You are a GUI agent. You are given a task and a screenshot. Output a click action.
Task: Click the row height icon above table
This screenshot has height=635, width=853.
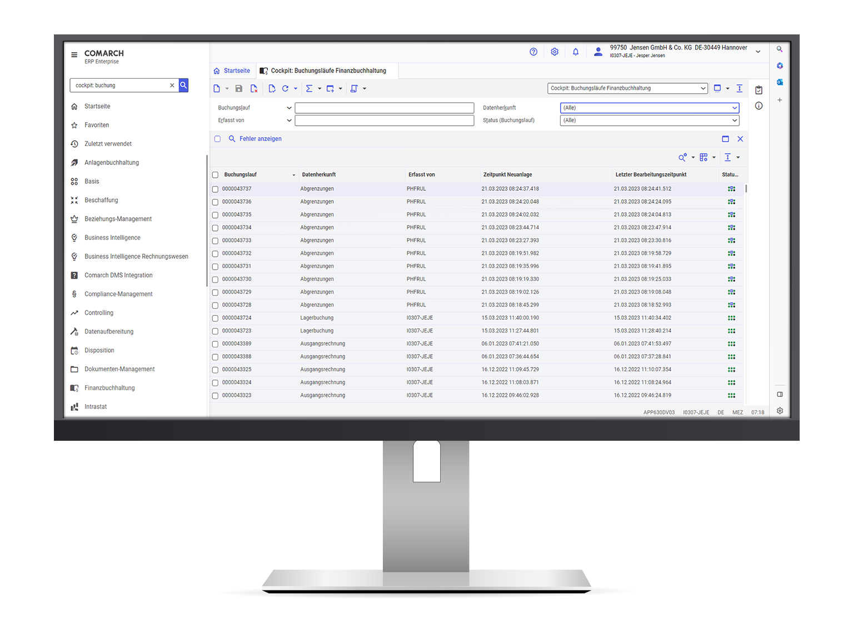727,158
